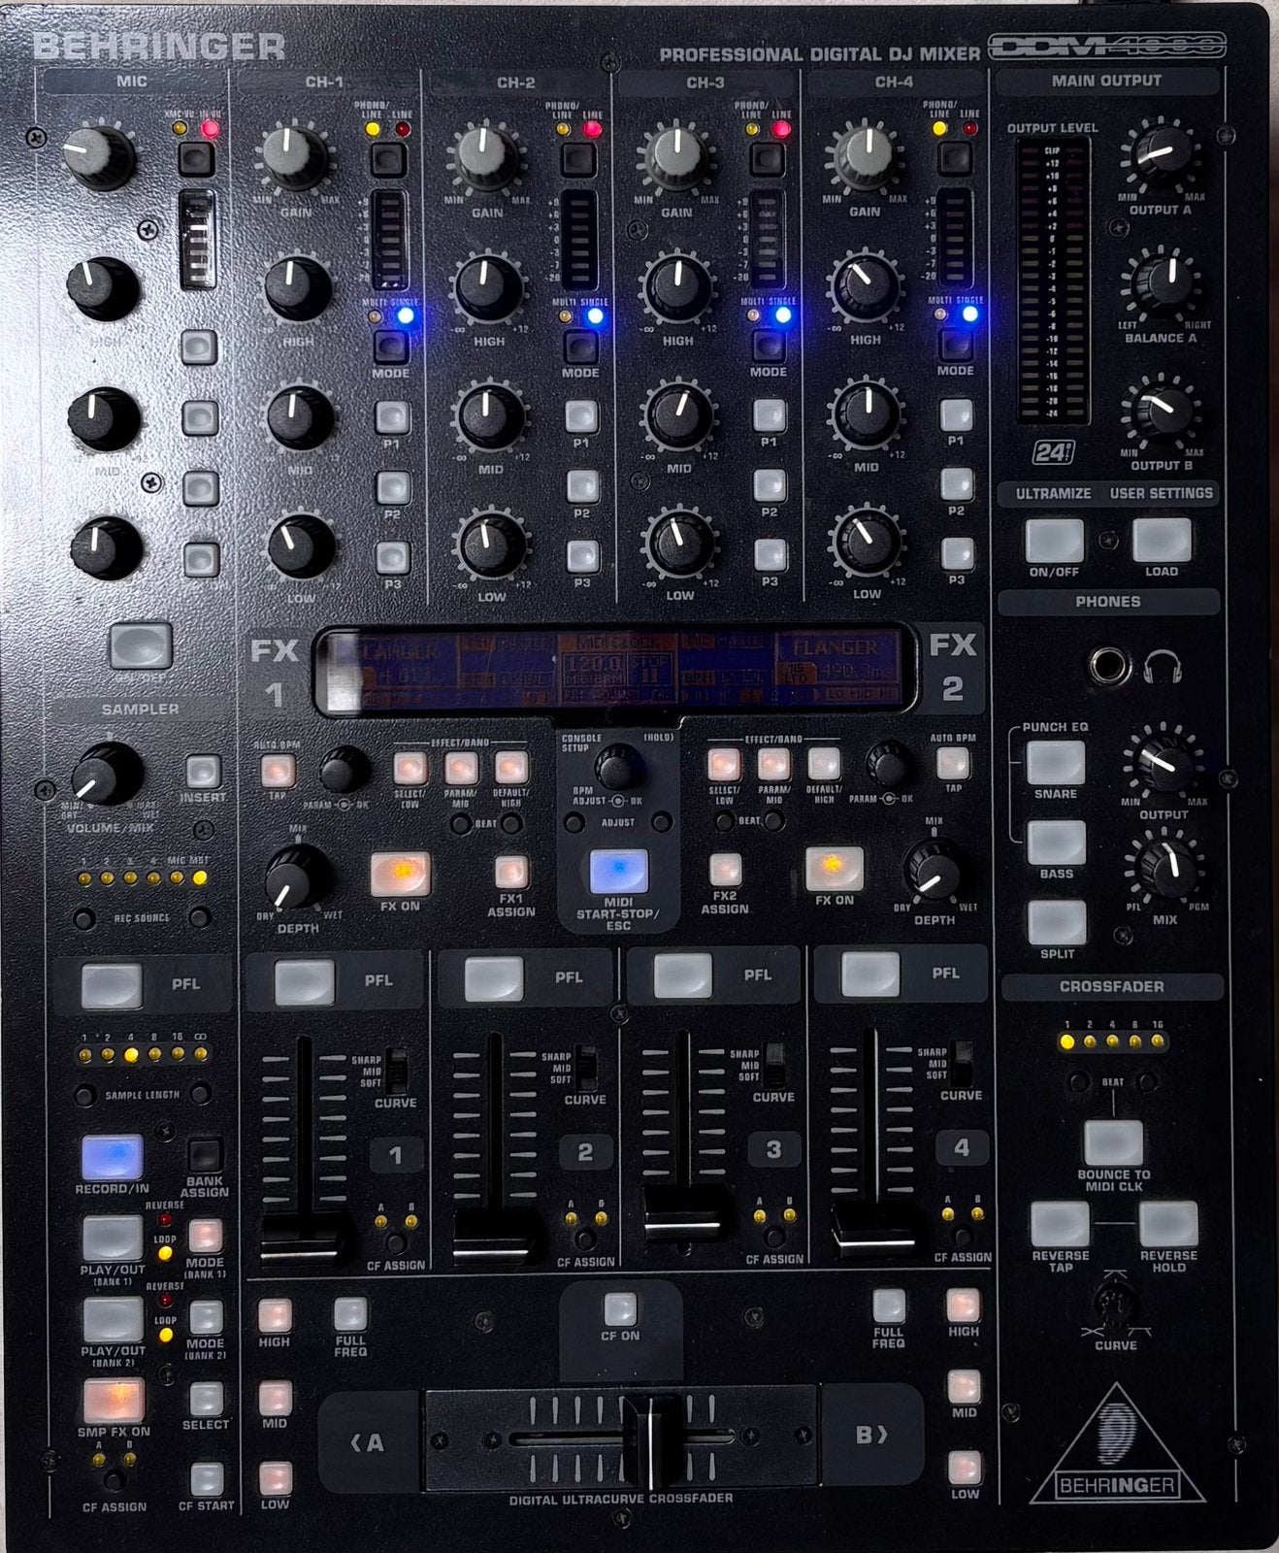Click the CH-4 P1 kill button
The image size is (1279, 1553).
956,414
